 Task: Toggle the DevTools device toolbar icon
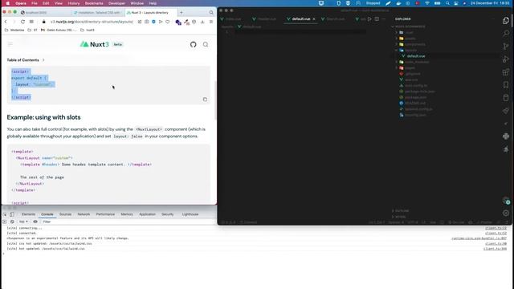(12, 214)
